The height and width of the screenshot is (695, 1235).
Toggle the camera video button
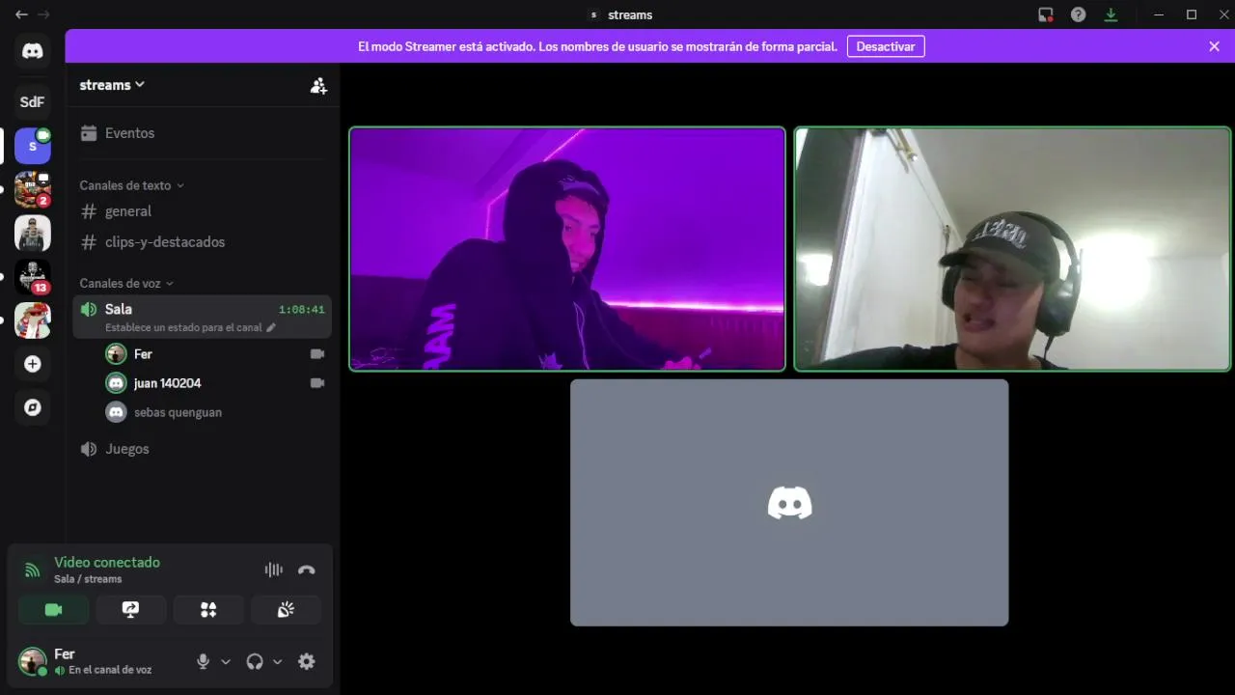(x=53, y=610)
